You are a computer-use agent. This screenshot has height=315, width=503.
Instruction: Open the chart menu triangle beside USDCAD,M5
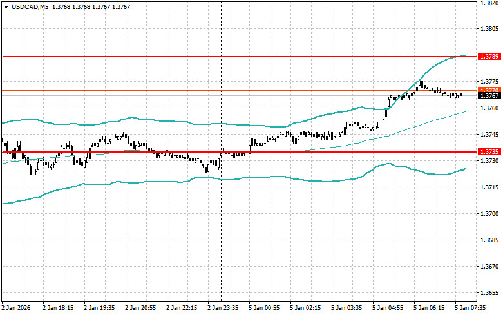click(6, 6)
